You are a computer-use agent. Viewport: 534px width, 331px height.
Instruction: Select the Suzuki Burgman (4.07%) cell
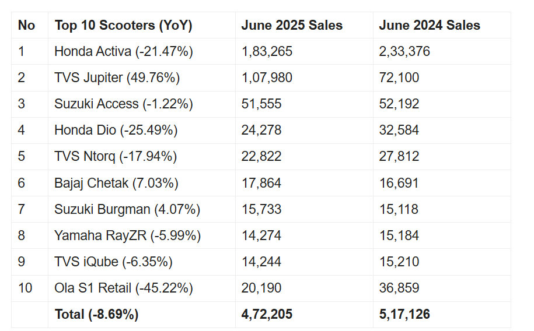pyautogui.click(x=127, y=209)
